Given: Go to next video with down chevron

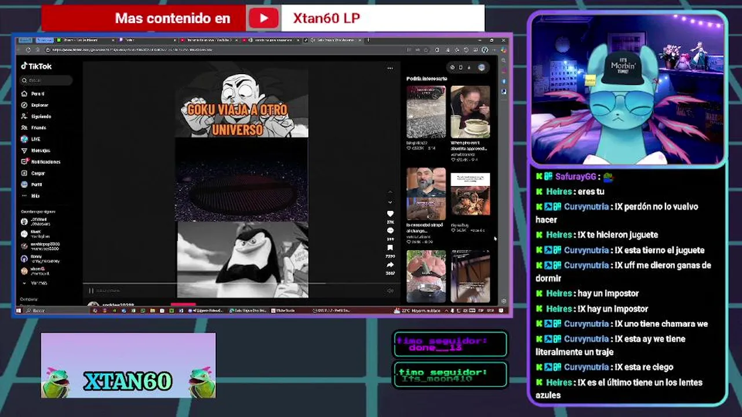Looking at the screenshot, I should pyautogui.click(x=390, y=202).
